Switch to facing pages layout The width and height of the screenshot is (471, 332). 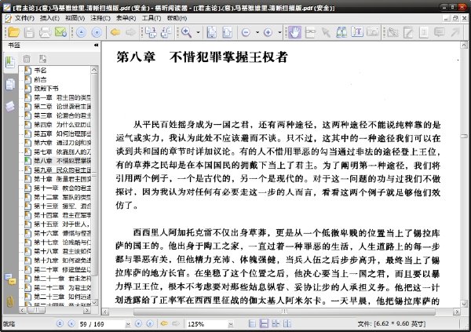click(287, 323)
